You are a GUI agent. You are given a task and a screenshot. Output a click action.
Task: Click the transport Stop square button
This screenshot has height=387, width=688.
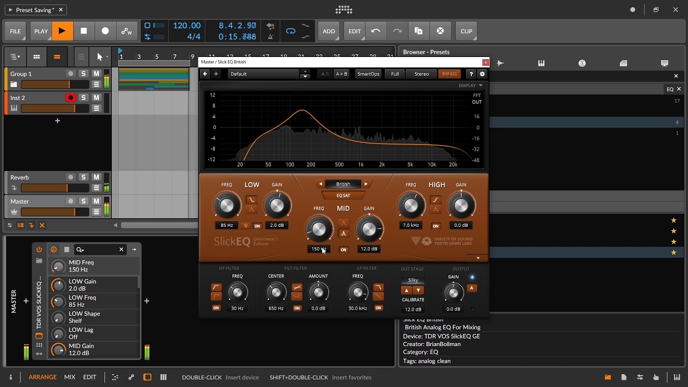(x=84, y=31)
